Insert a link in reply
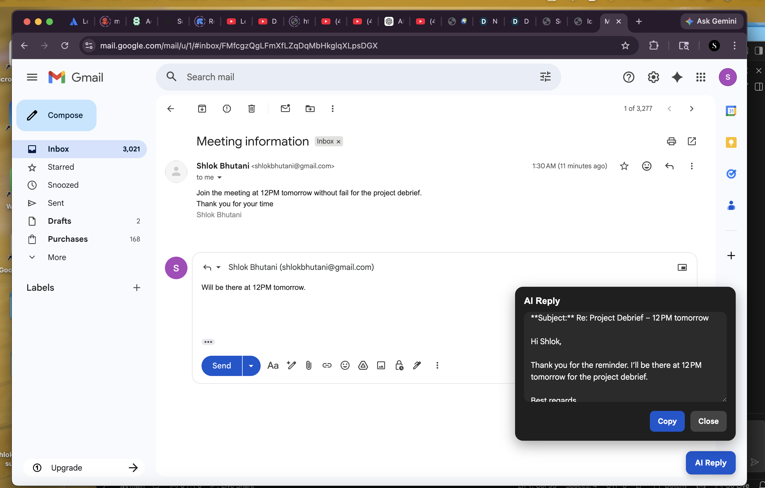This screenshot has width=765, height=488. pyautogui.click(x=326, y=365)
